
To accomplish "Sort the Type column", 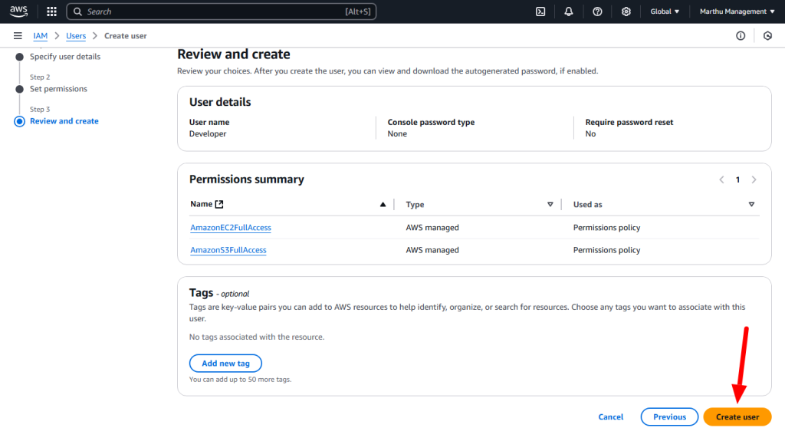I will [550, 205].
